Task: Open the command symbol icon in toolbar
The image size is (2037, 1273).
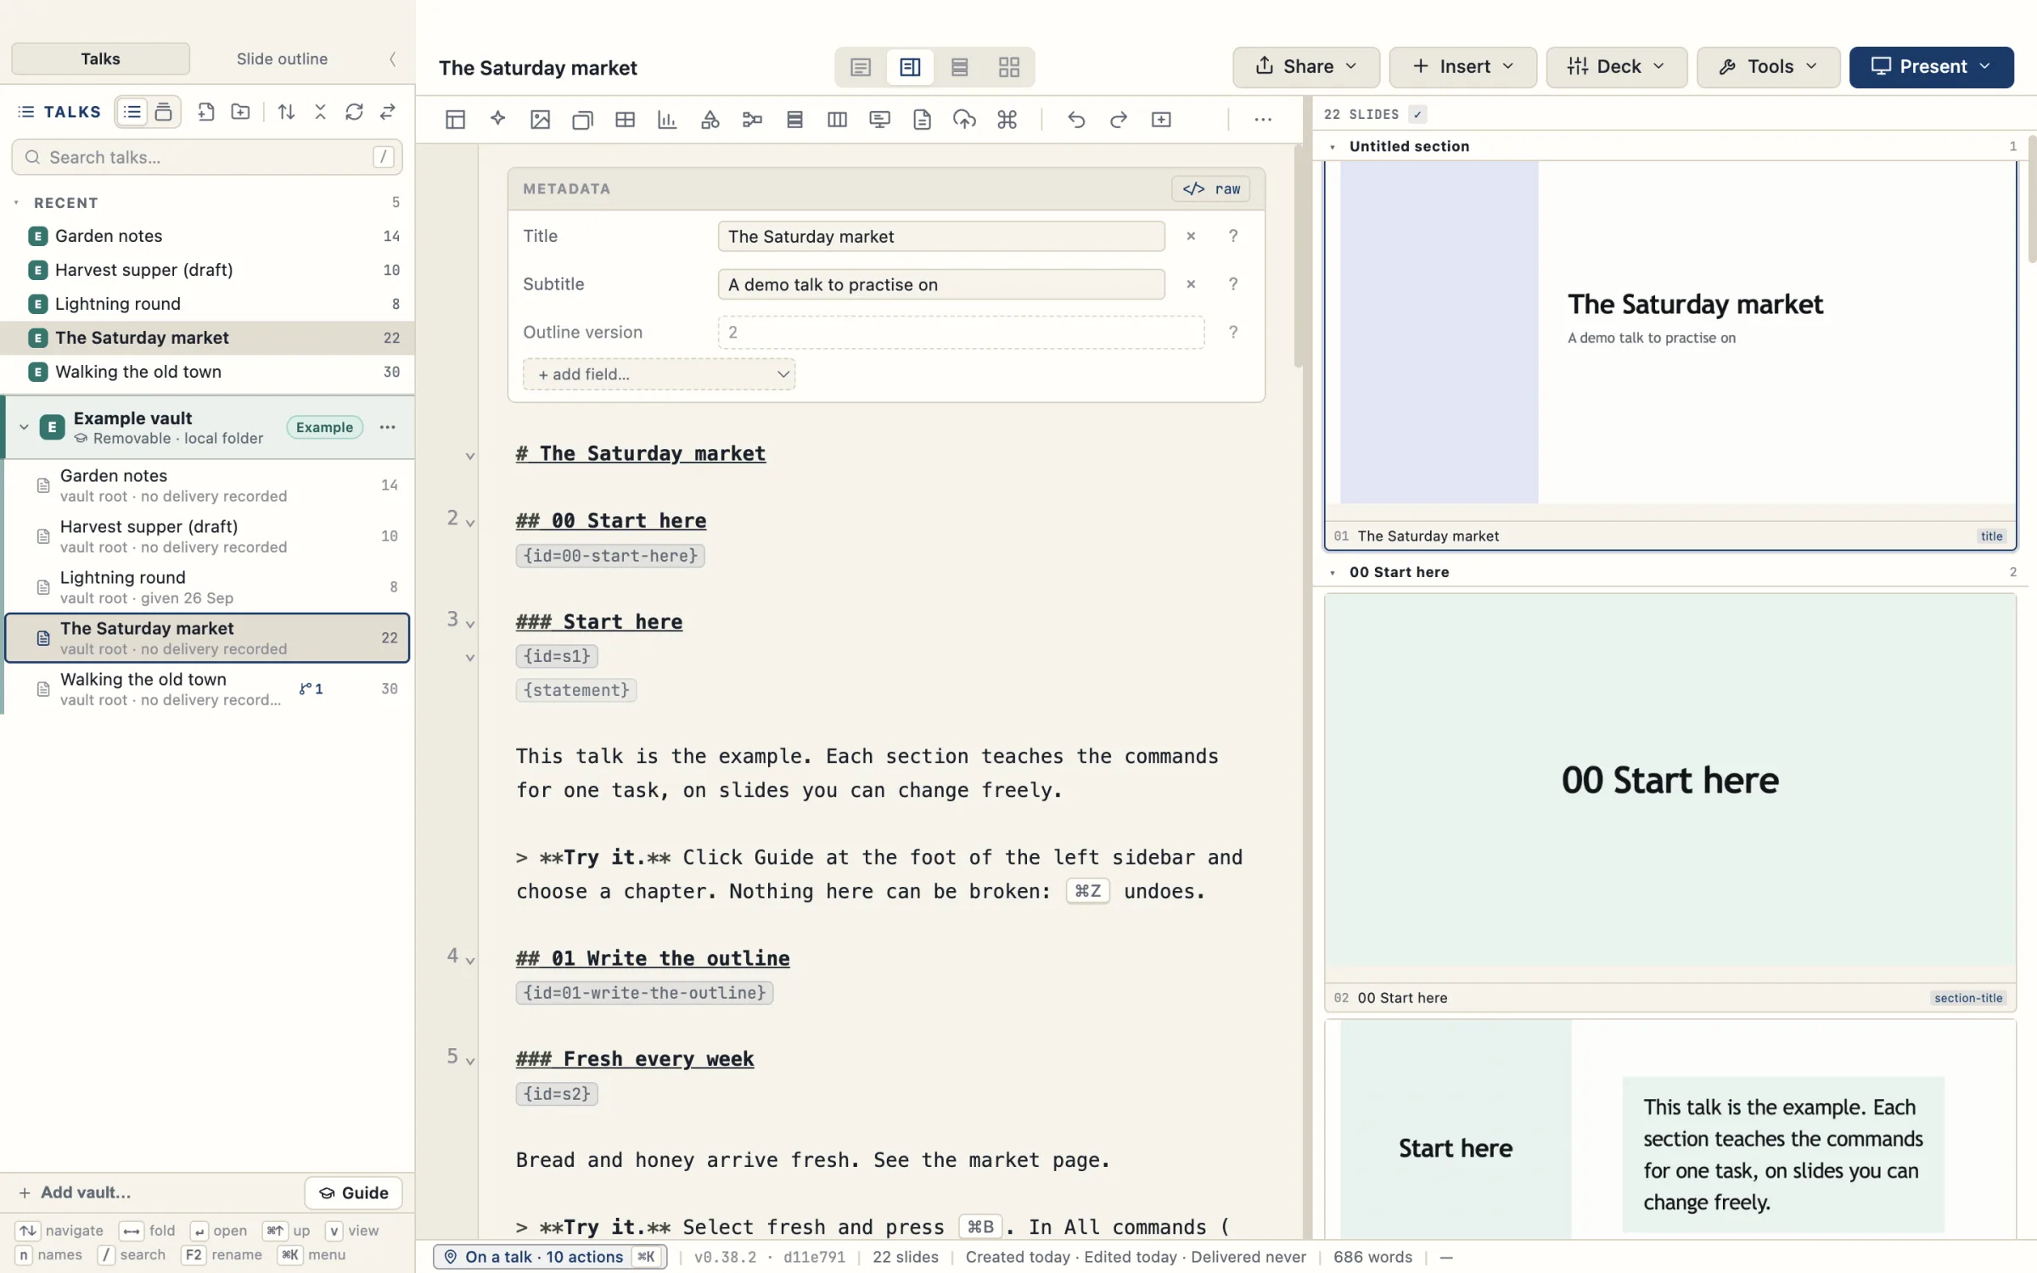Action: click(1007, 120)
